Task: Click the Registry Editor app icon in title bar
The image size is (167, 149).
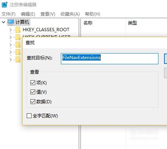Action: (4, 4)
